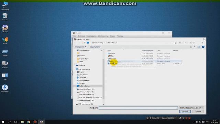Select the Windows7 ISO desktop icon
The image size is (220, 124).
[x=5, y=89]
